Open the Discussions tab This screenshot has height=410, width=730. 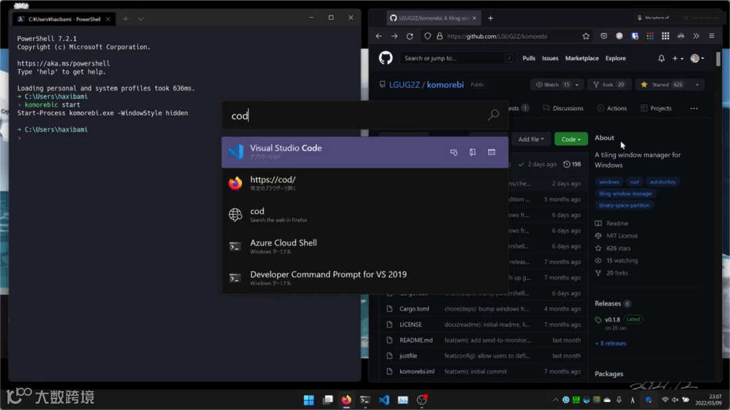point(563,109)
